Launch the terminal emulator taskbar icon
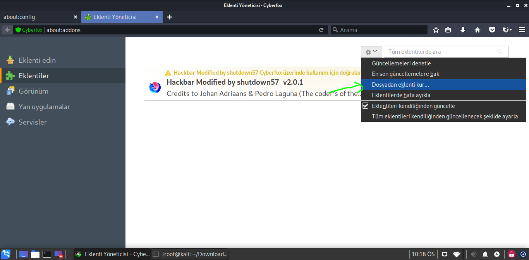The image size is (529, 260). tap(47, 254)
